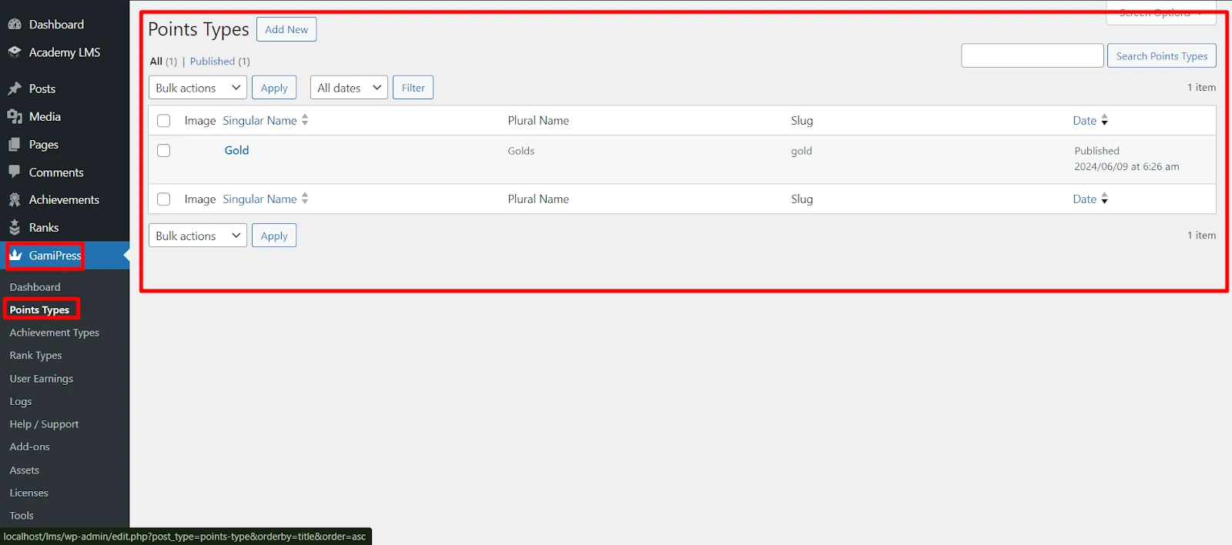Click the Filter button
Screen dimensions: 1232x545
tap(413, 88)
